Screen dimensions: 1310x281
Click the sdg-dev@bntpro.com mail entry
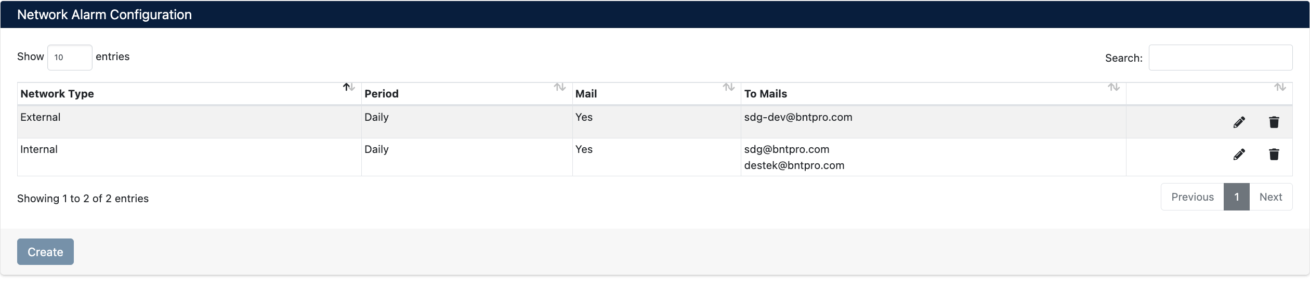click(798, 117)
